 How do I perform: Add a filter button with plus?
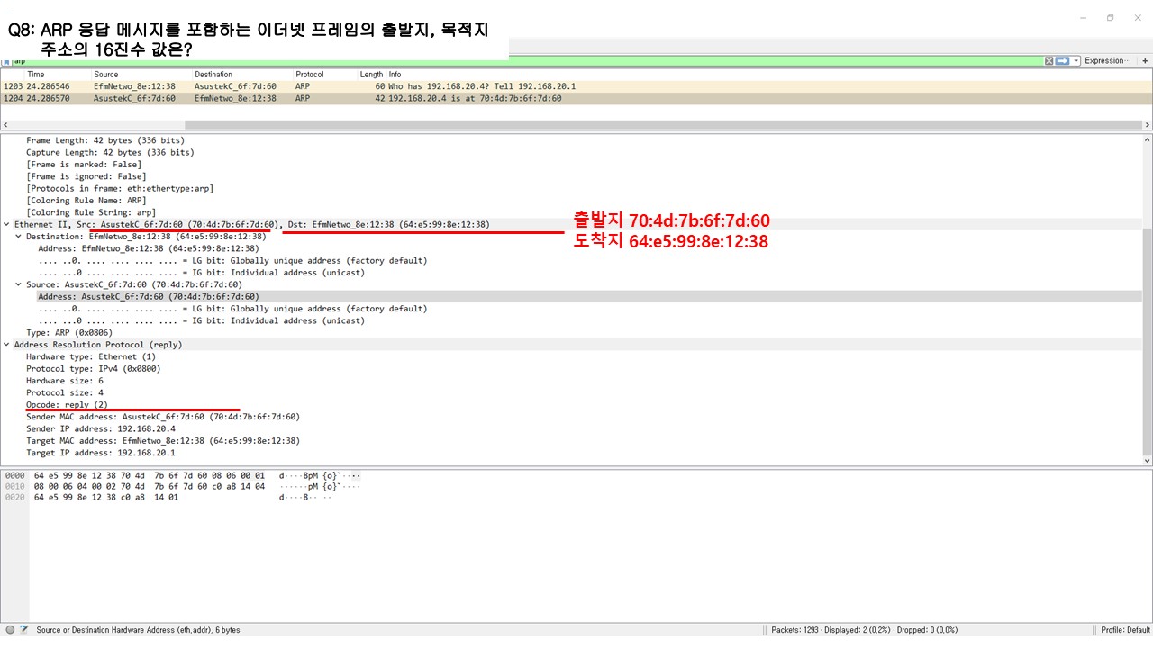click(x=1145, y=61)
